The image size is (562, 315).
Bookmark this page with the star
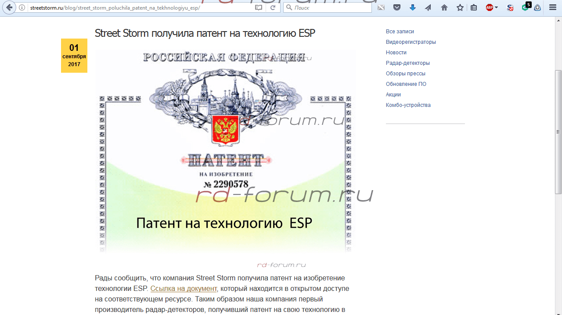click(x=460, y=7)
